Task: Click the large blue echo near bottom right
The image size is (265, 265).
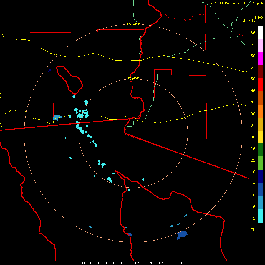Action: tap(182, 235)
